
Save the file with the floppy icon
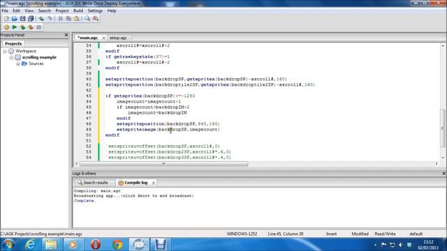(x=22, y=19)
